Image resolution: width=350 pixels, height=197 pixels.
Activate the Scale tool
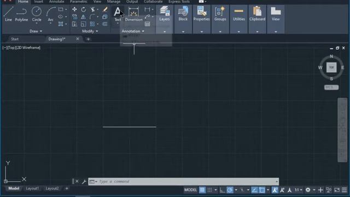click(x=83, y=24)
